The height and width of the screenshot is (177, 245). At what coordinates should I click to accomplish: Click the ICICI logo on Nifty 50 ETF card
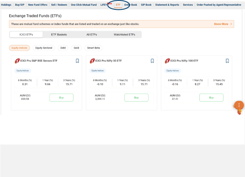92,61
